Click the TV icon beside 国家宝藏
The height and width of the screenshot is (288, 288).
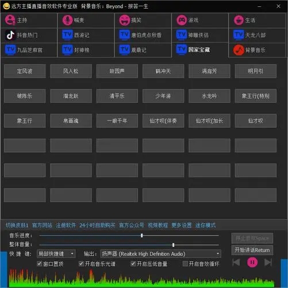(182, 50)
